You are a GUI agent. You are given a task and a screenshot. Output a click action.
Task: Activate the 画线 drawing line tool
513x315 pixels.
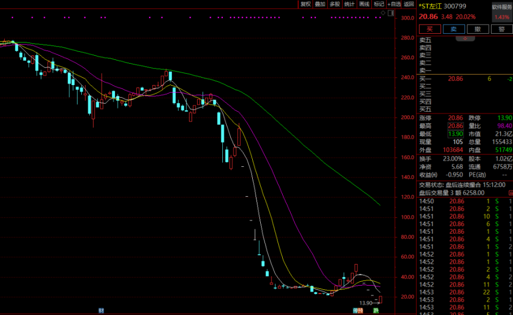pyautogui.click(x=364, y=4)
